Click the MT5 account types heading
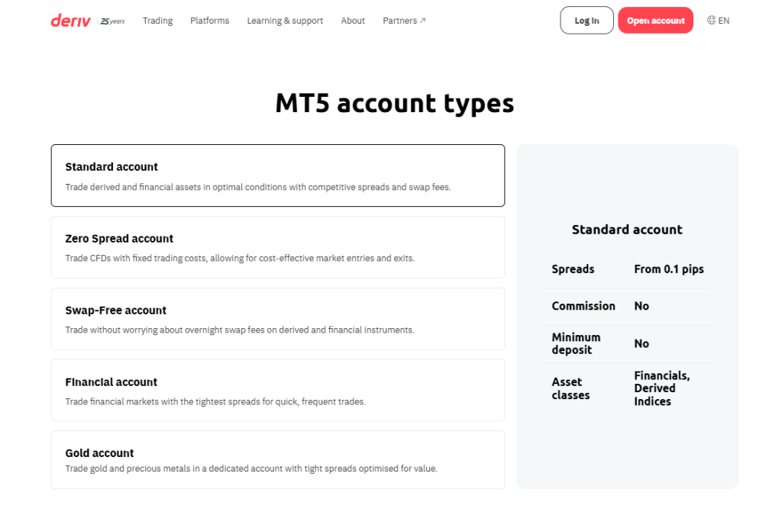The height and width of the screenshot is (512, 782). point(394,103)
